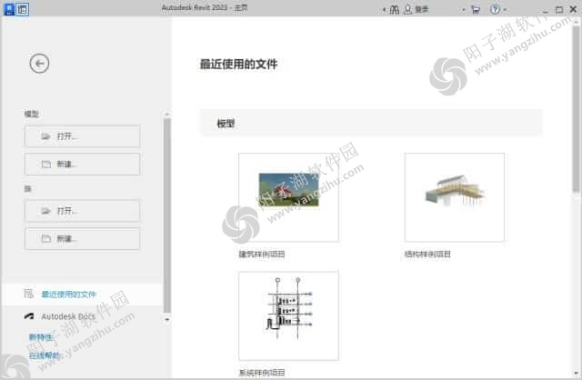
Task: Click the new-file icon in family 新建 button
Action: coord(45,238)
